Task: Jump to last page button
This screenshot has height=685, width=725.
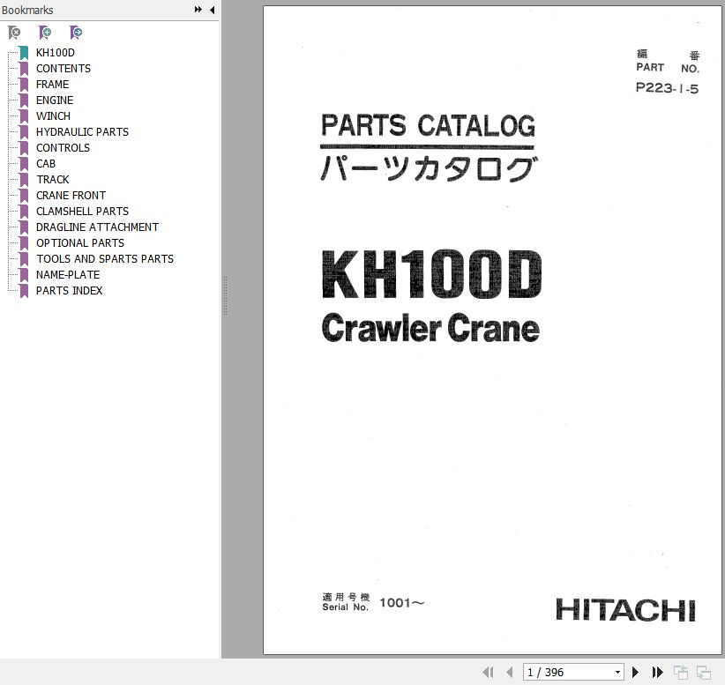Action: pyautogui.click(x=657, y=672)
